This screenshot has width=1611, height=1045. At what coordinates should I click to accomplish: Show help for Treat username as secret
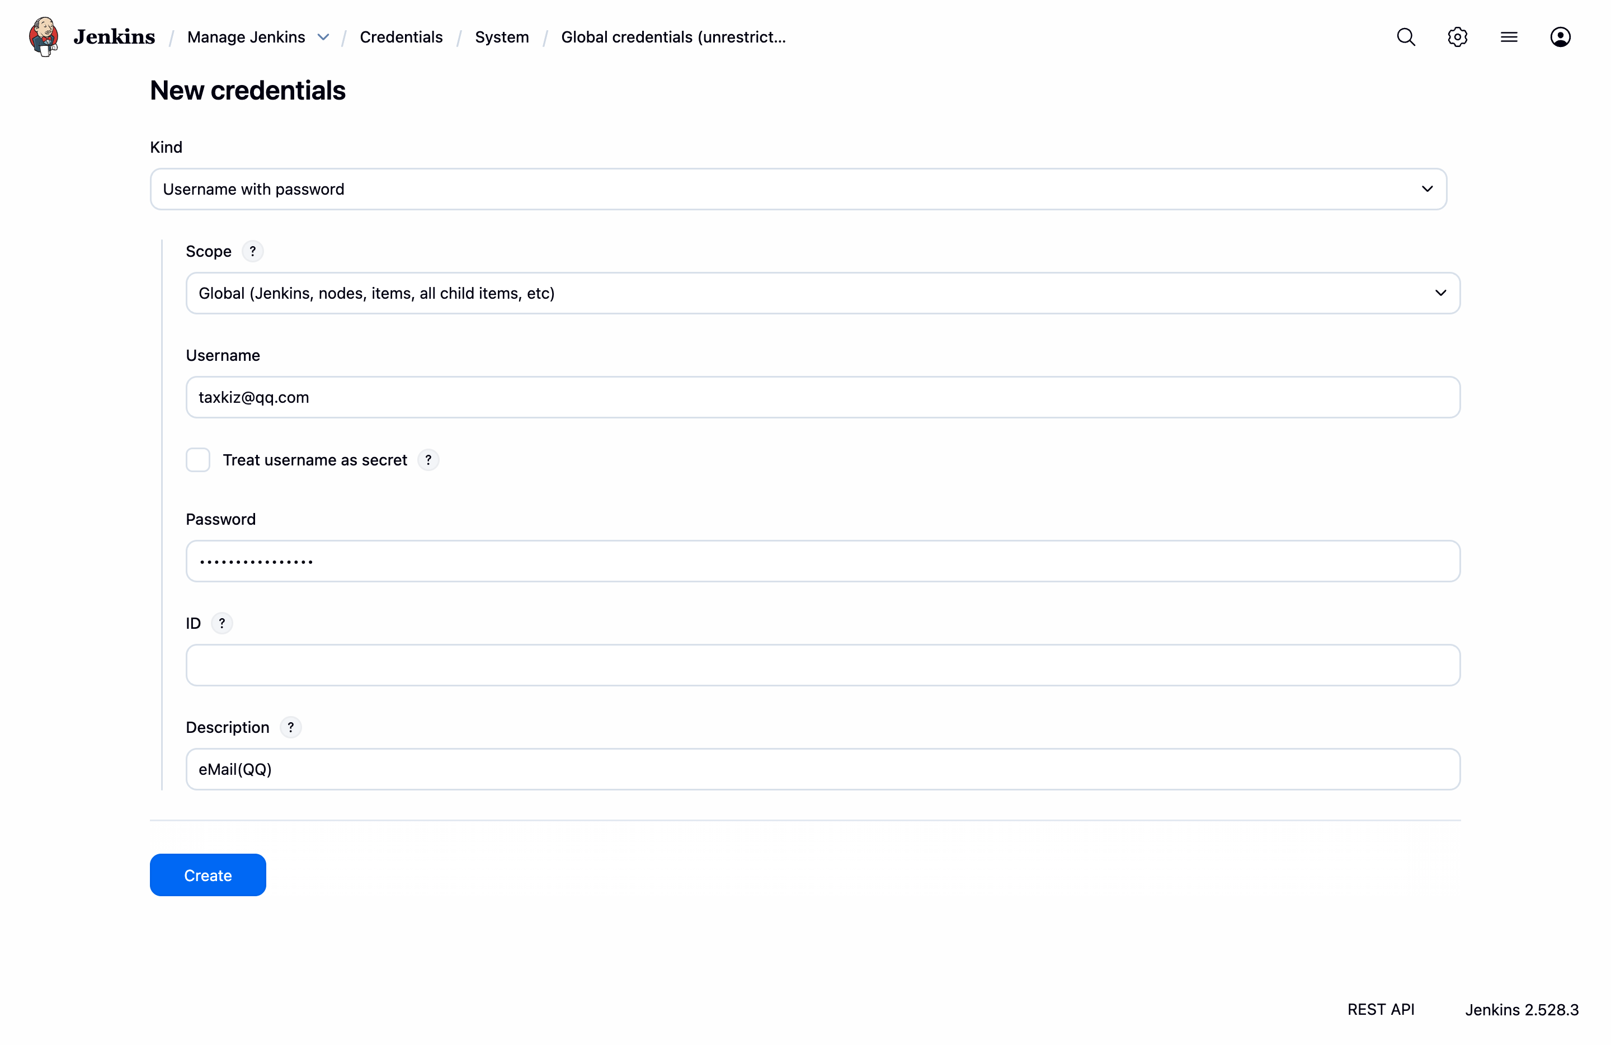pyautogui.click(x=428, y=460)
